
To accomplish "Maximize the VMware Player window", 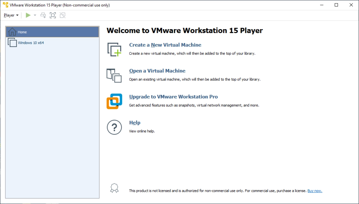I will (336, 5).
